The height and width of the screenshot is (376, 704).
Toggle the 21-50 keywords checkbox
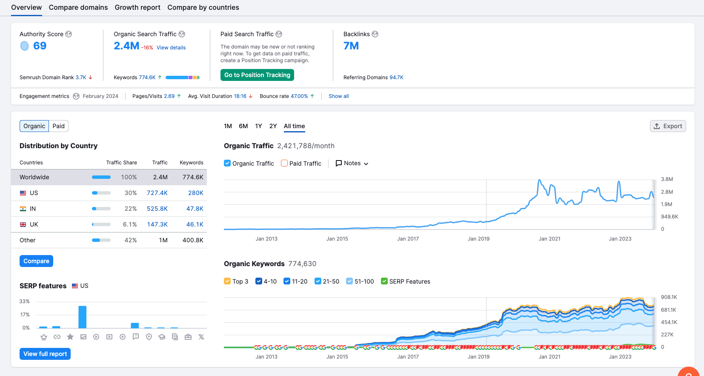[318, 281]
